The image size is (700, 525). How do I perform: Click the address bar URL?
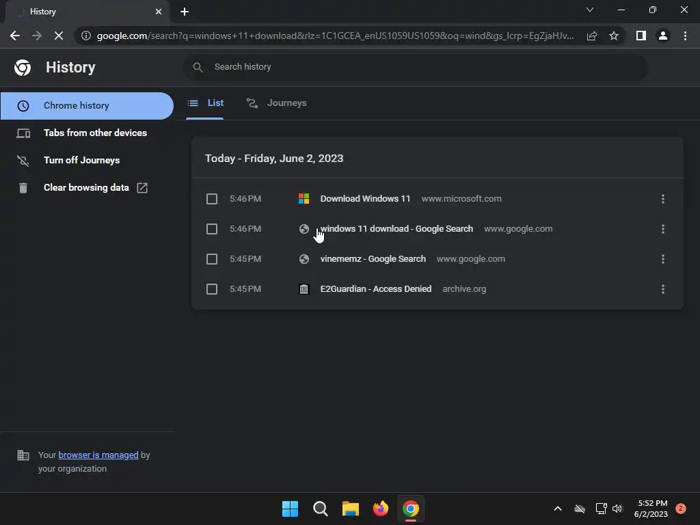tap(335, 36)
